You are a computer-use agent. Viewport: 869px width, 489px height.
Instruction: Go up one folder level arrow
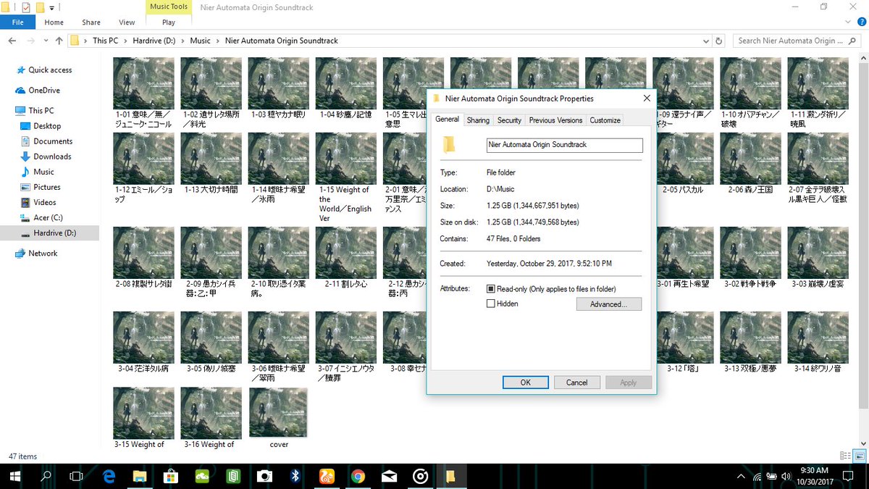coord(59,41)
